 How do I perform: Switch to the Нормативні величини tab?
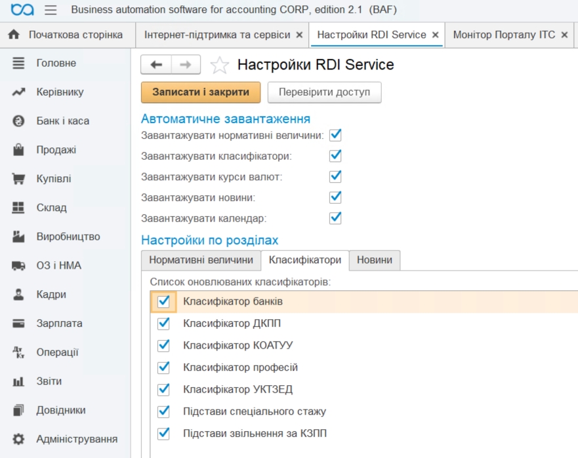pyautogui.click(x=201, y=260)
